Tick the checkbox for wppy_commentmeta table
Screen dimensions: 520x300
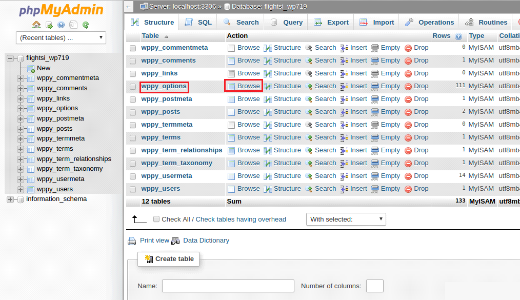[x=133, y=48]
